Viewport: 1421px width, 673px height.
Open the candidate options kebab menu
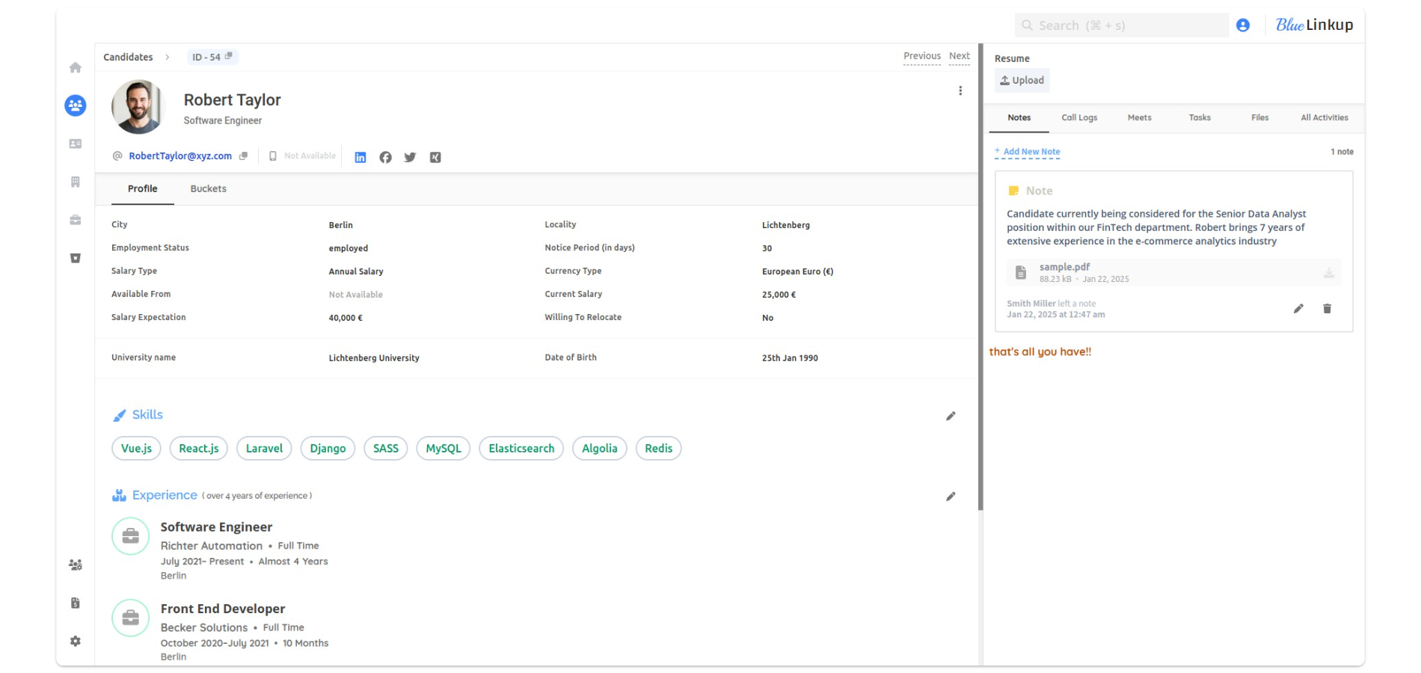(961, 90)
